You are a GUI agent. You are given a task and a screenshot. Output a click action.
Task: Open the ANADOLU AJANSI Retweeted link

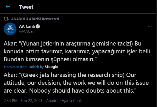(35, 19)
